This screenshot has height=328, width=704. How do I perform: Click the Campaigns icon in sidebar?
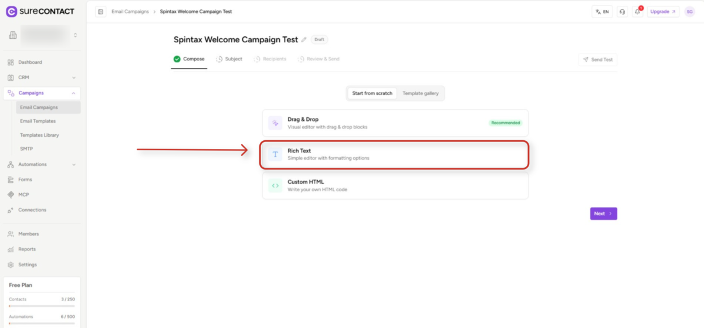[x=11, y=93]
